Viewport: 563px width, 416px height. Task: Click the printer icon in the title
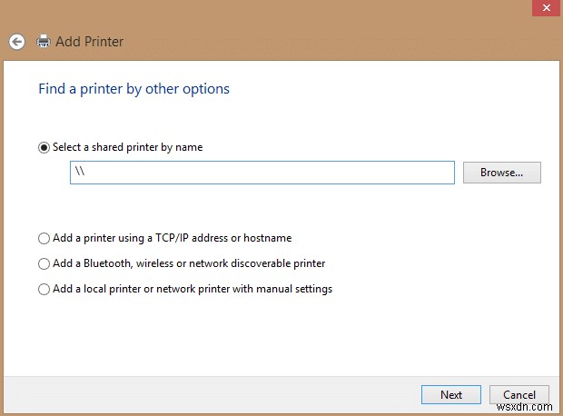click(43, 42)
